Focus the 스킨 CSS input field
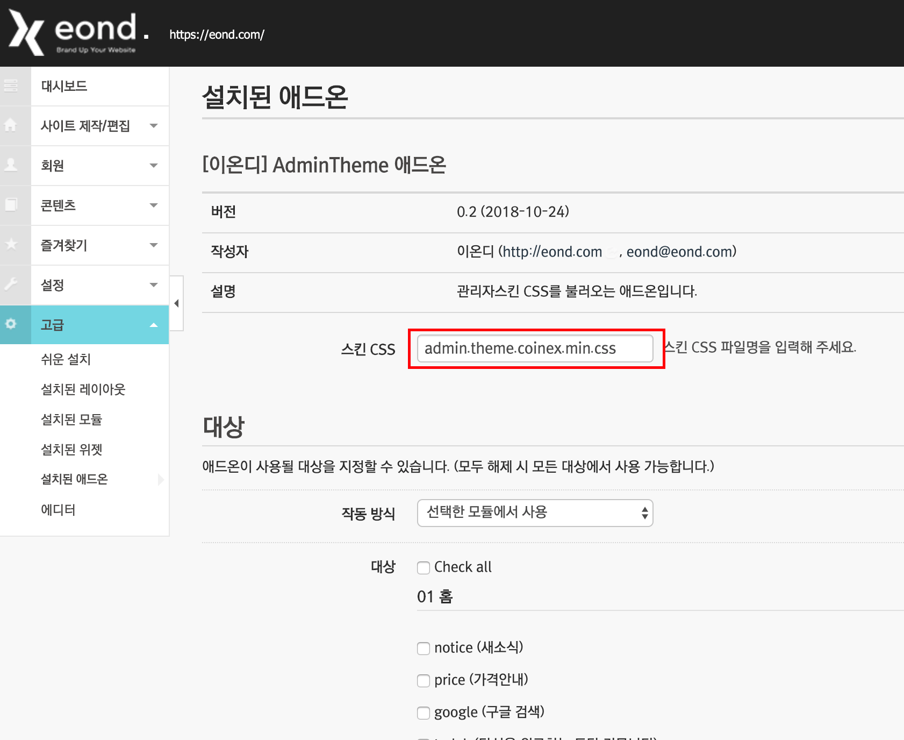 535,348
